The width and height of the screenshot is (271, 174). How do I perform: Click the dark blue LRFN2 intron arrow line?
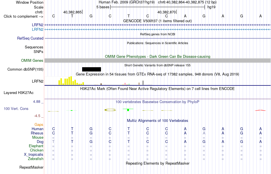(x=157, y=25)
